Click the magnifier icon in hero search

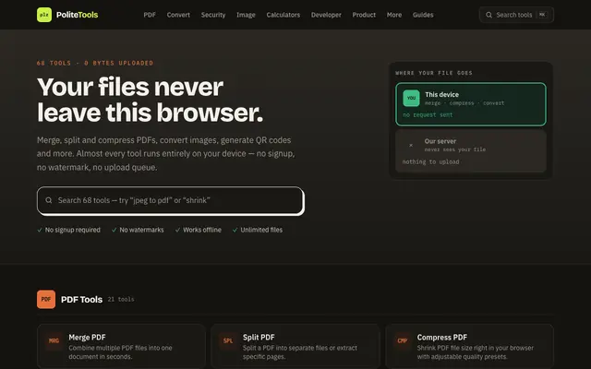click(x=49, y=200)
